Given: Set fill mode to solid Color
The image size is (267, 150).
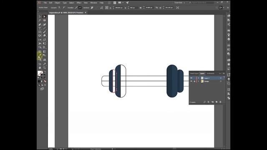Looking at the screenshot, I should point(39,81).
